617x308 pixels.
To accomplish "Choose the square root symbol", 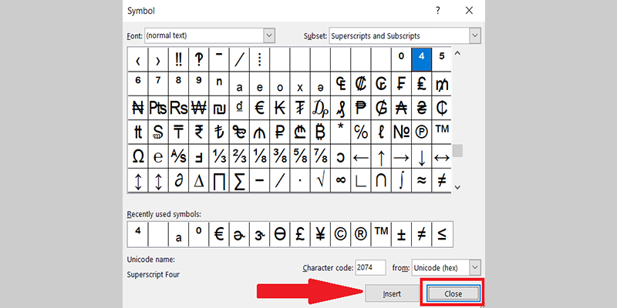I will coord(319,181).
